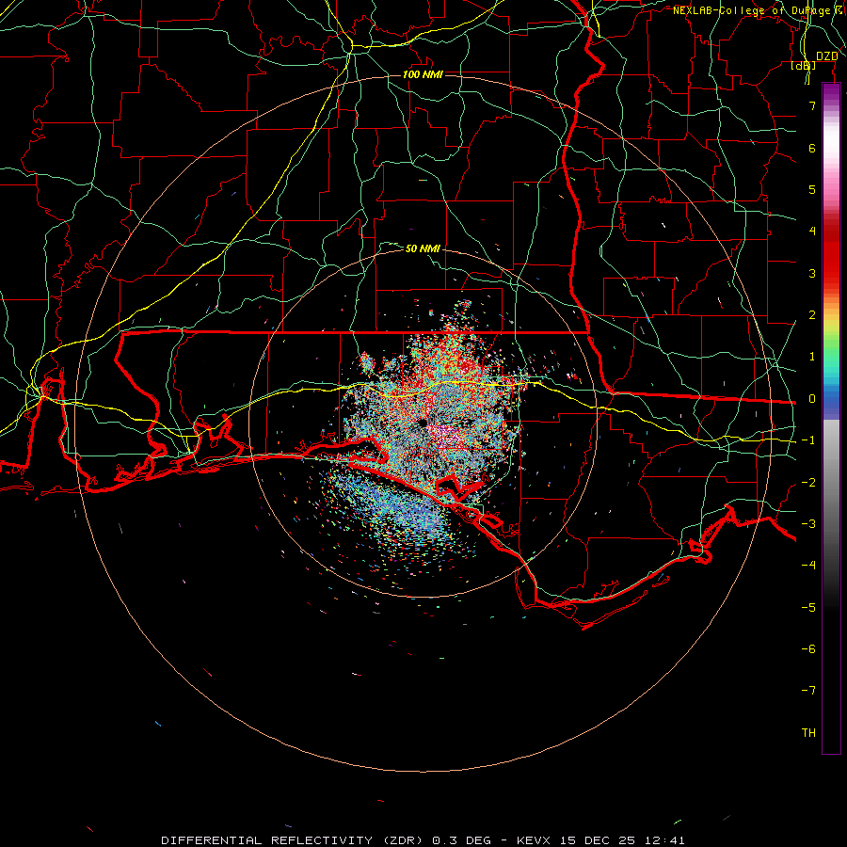Click the 5 dB value on the scale
The width and height of the screenshot is (847, 847).
pos(812,189)
